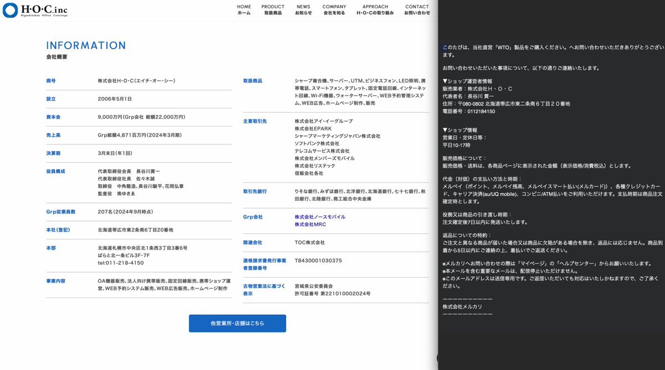This screenshot has width=665, height=370.
Task: Select the ばらと北一条ビル3F・7F address line
Action: tap(124, 256)
